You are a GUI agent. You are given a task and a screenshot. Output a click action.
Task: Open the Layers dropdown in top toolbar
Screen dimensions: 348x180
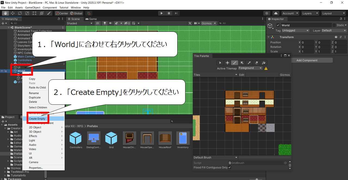click(x=310, y=13)
